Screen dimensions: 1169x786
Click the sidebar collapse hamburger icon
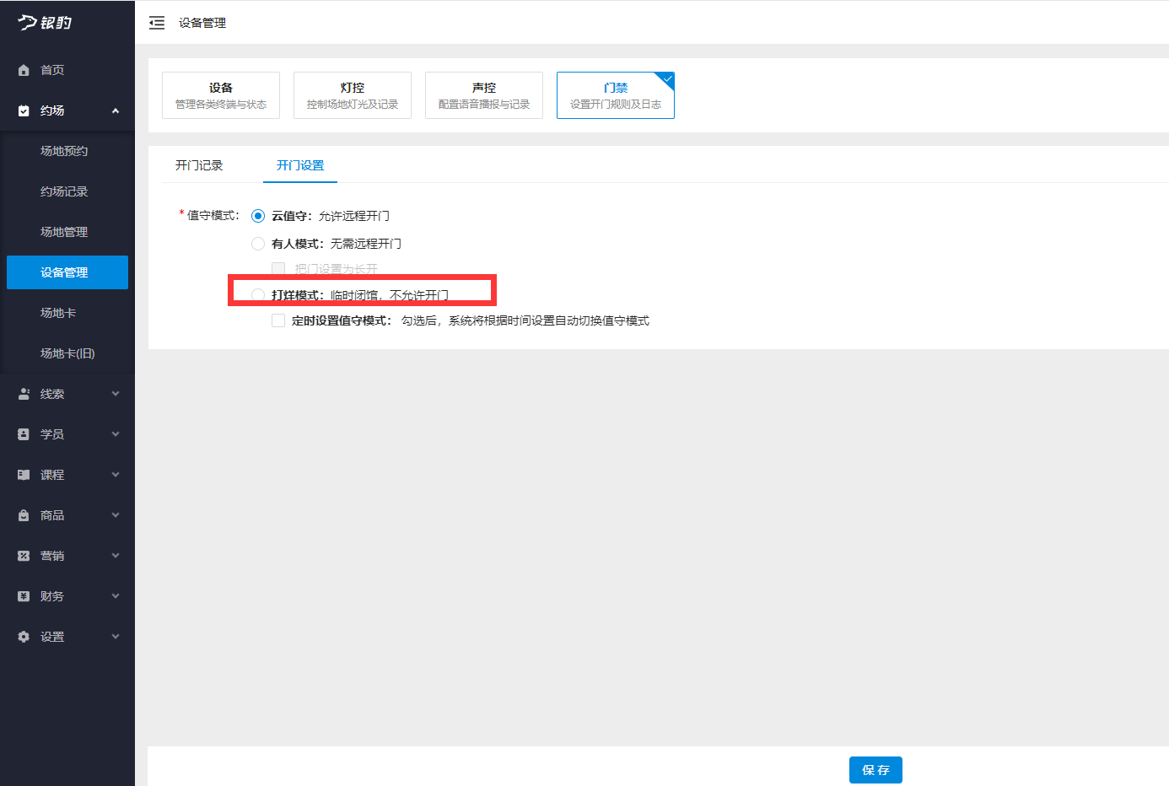[x=157, y=23]
